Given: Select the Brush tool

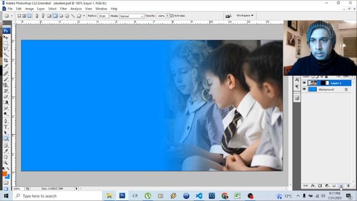Looking at the screenshot, I should tap(6, 79).
